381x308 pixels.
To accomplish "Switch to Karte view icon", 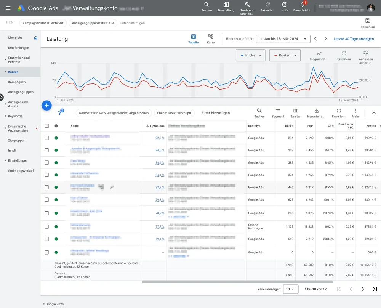I will click(210, 37).
